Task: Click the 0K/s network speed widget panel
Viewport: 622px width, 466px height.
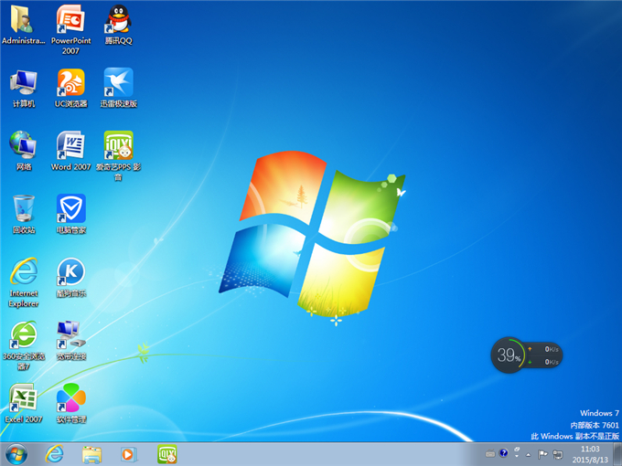Action: [x=544, y=355]
